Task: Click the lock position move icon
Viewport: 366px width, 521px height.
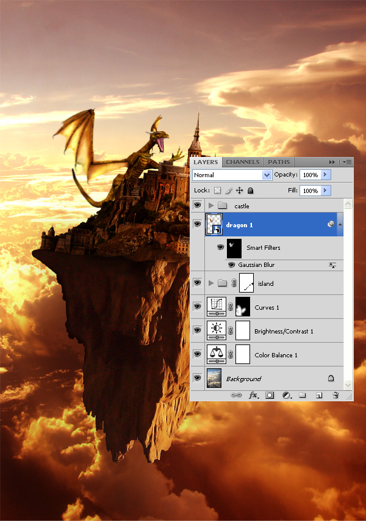Action: 239,191
